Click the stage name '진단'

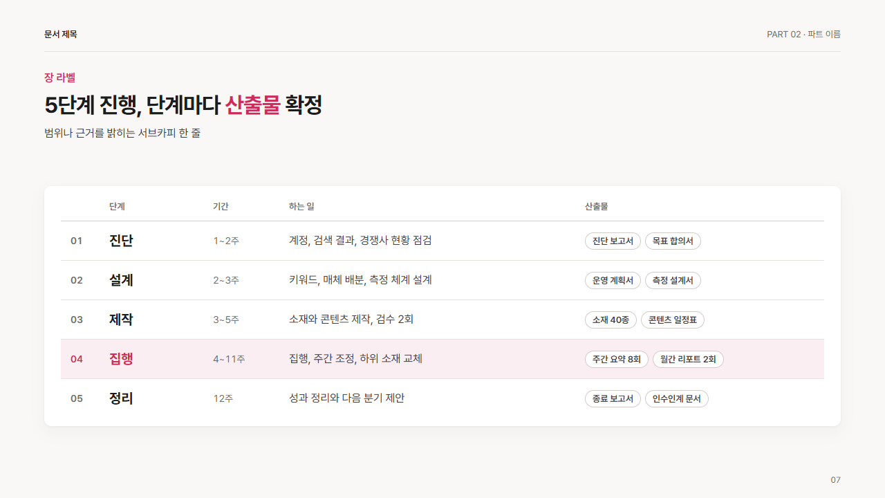point(121,241)
